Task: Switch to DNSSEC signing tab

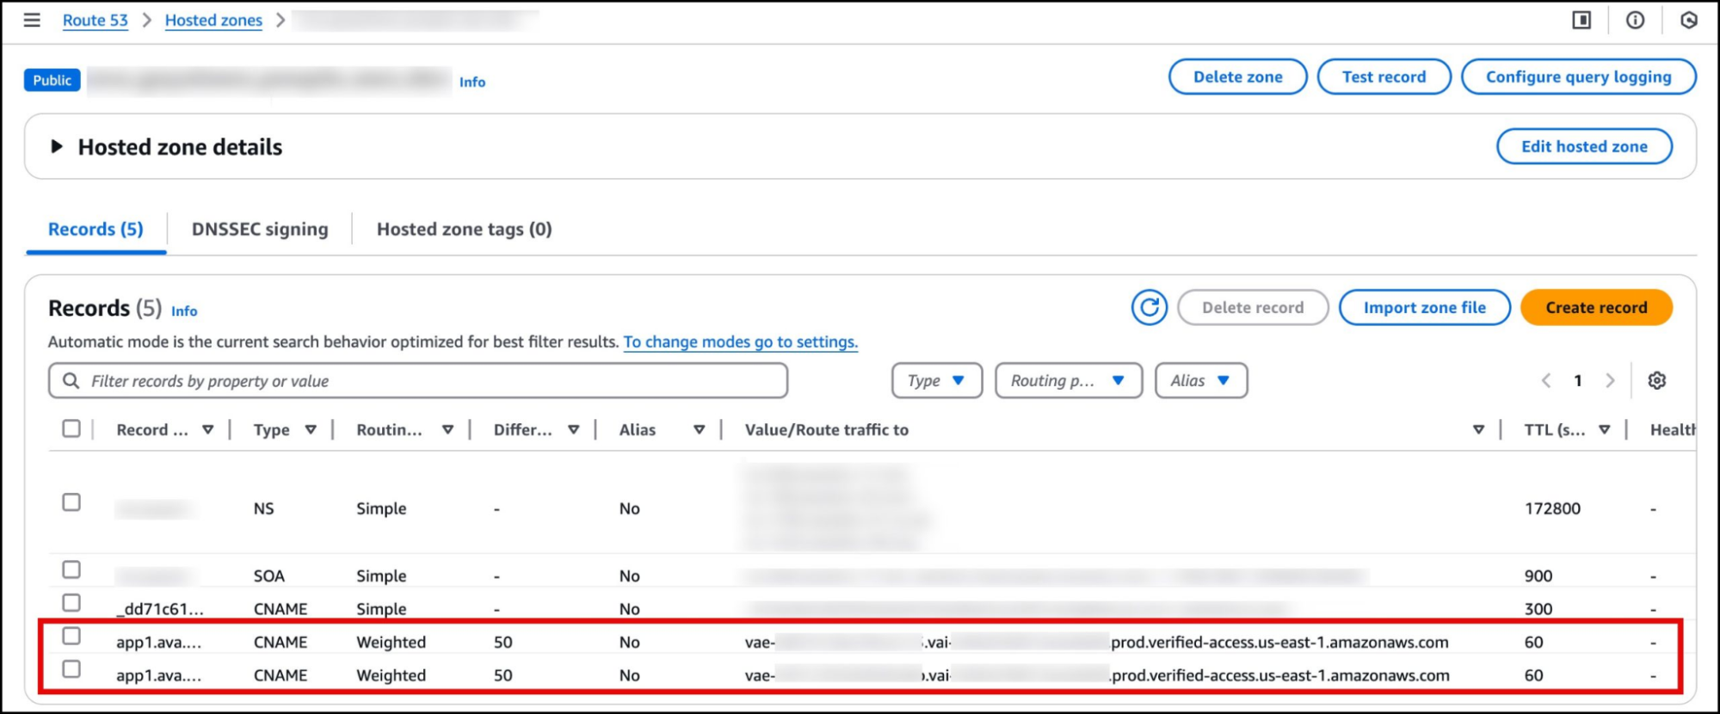Action: [x=260, y=230]
